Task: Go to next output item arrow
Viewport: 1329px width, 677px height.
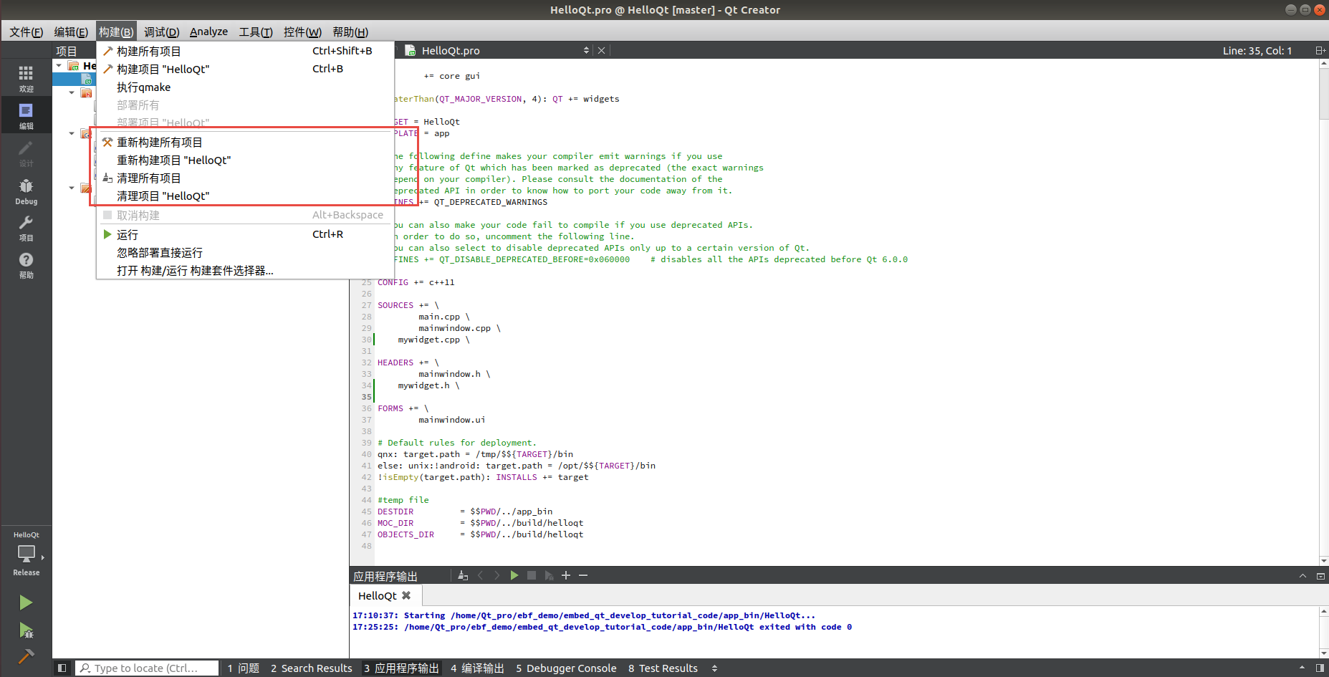Action: point(497,575)
